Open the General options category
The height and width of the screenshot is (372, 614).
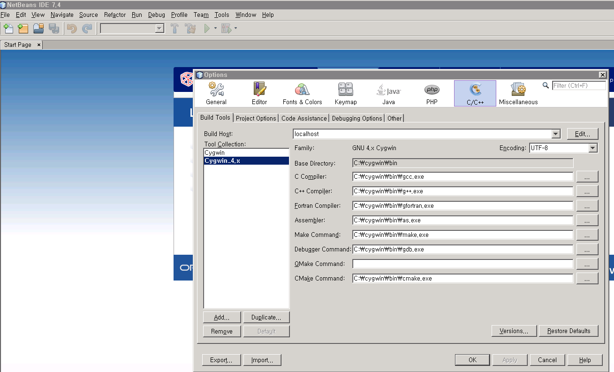coord(216,93)
